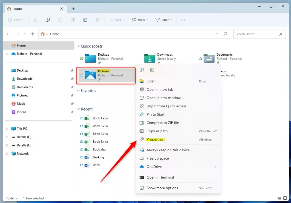Choose Open in new window
The image size is (291, 203).
point(178,98)
